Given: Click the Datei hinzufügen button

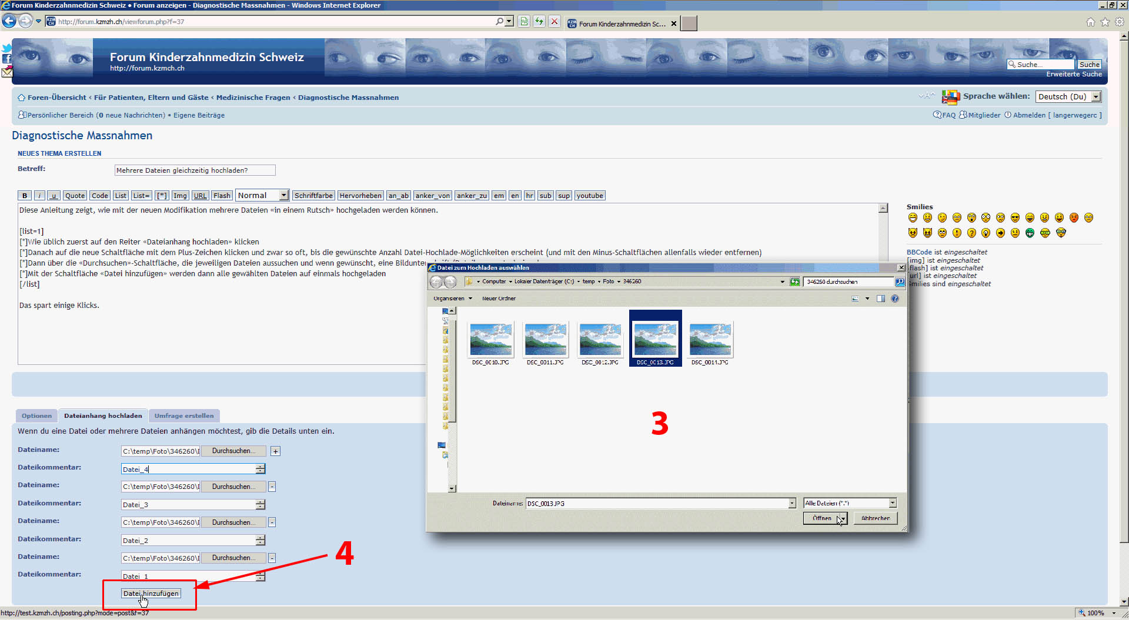Looking at the screenshot, I should (151, 594).
